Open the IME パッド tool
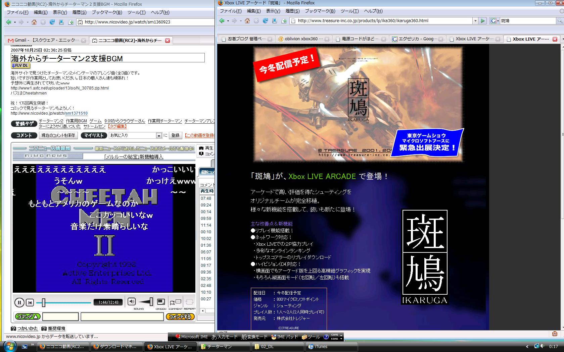The height and width of the screenshot is (352, 564). (x=285, y=337)
